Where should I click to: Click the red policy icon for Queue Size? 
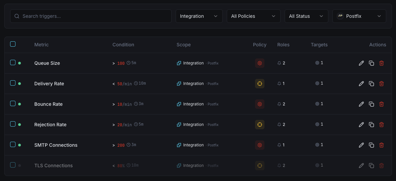tap(260, 63)
